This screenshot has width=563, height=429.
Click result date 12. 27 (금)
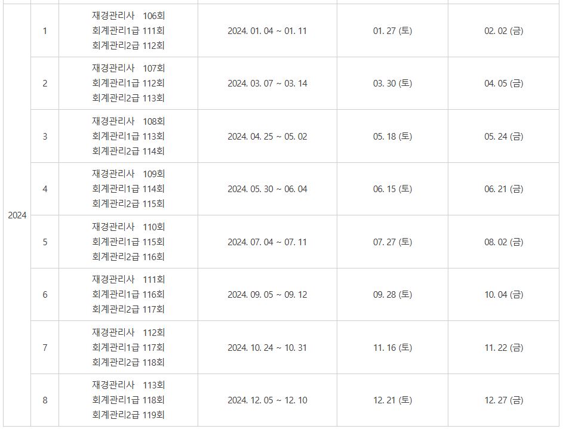[x=504, y=400]
